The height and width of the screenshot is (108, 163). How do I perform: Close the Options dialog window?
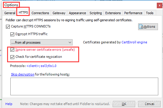point(159,6)
